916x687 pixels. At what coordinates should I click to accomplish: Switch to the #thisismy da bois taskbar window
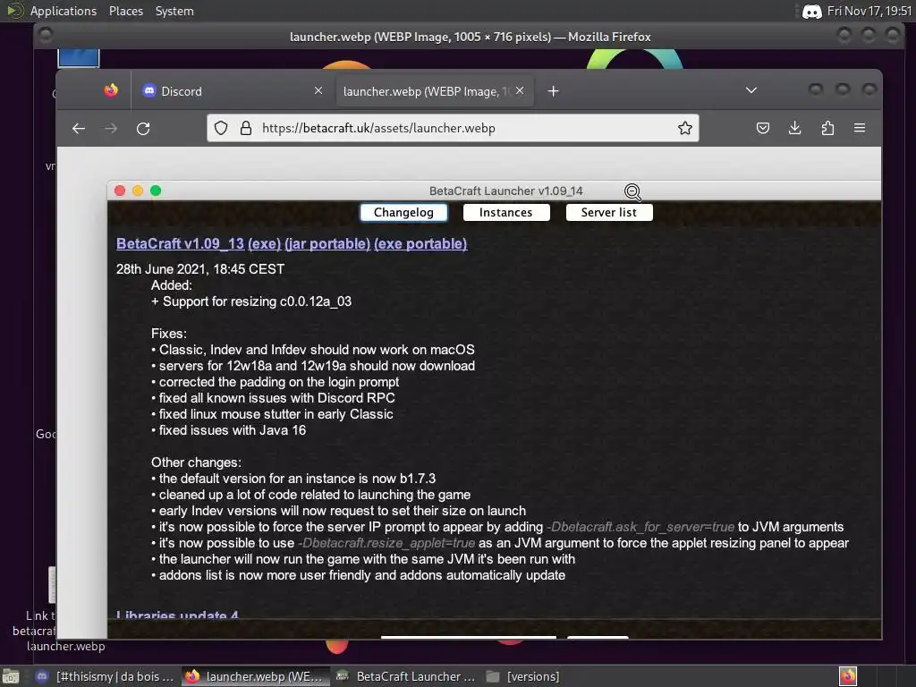tap(106, 676)
